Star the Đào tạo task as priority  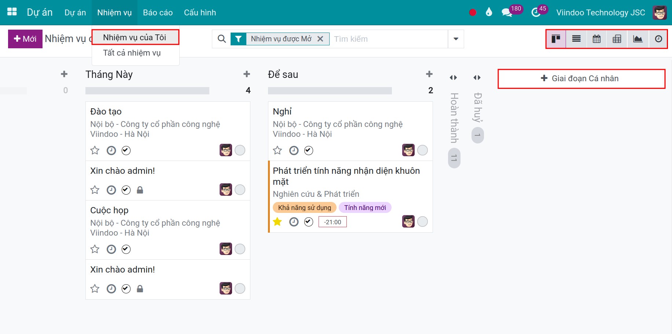coord(95,150)
